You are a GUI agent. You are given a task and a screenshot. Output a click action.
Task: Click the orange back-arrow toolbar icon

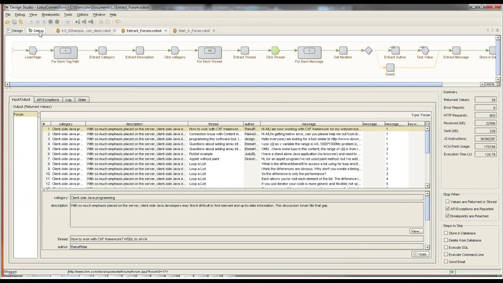click(117, 22)
